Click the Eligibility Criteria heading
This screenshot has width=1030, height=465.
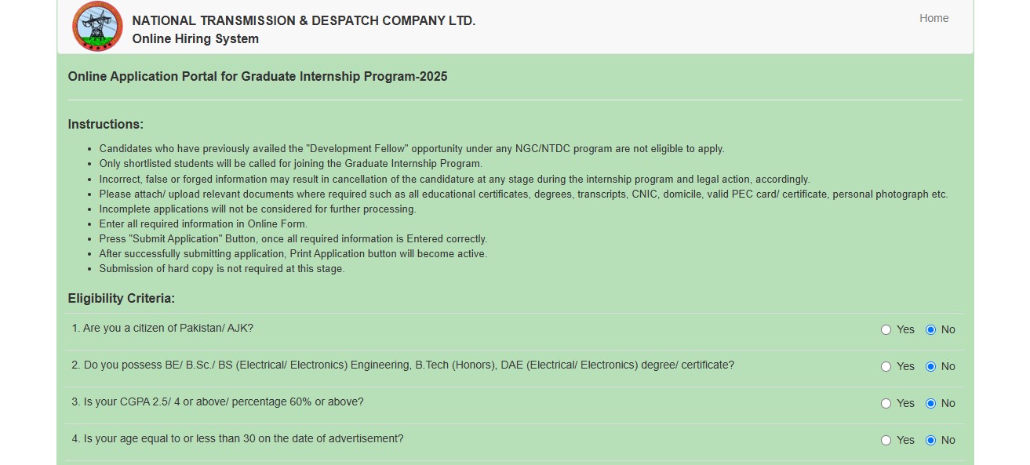click(122, 299)
